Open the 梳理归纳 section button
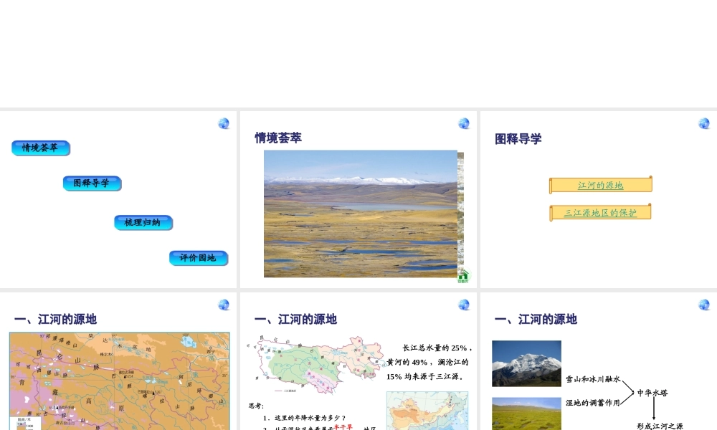Screen dimensions: 717x430 [143, 223]
